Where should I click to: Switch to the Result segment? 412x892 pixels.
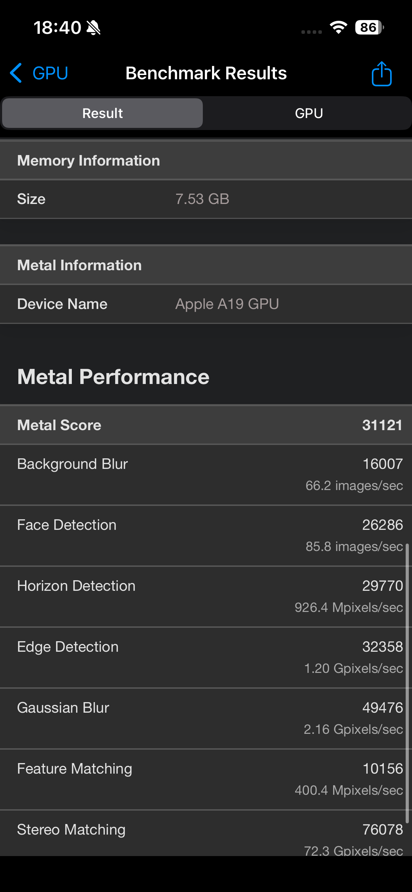click(x=102, y=113)
